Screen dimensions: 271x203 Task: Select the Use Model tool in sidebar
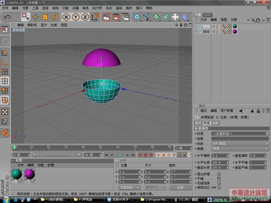click(5, 52)
